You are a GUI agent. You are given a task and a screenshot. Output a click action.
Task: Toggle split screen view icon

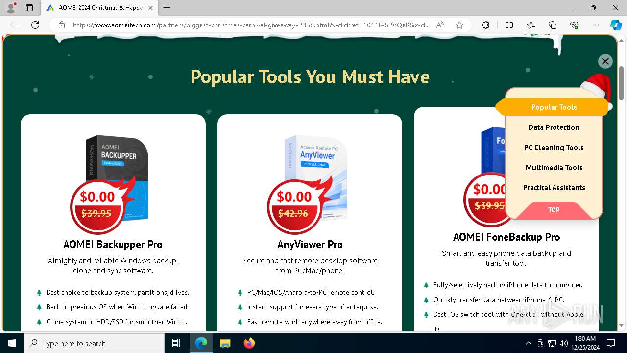point(509,25)
